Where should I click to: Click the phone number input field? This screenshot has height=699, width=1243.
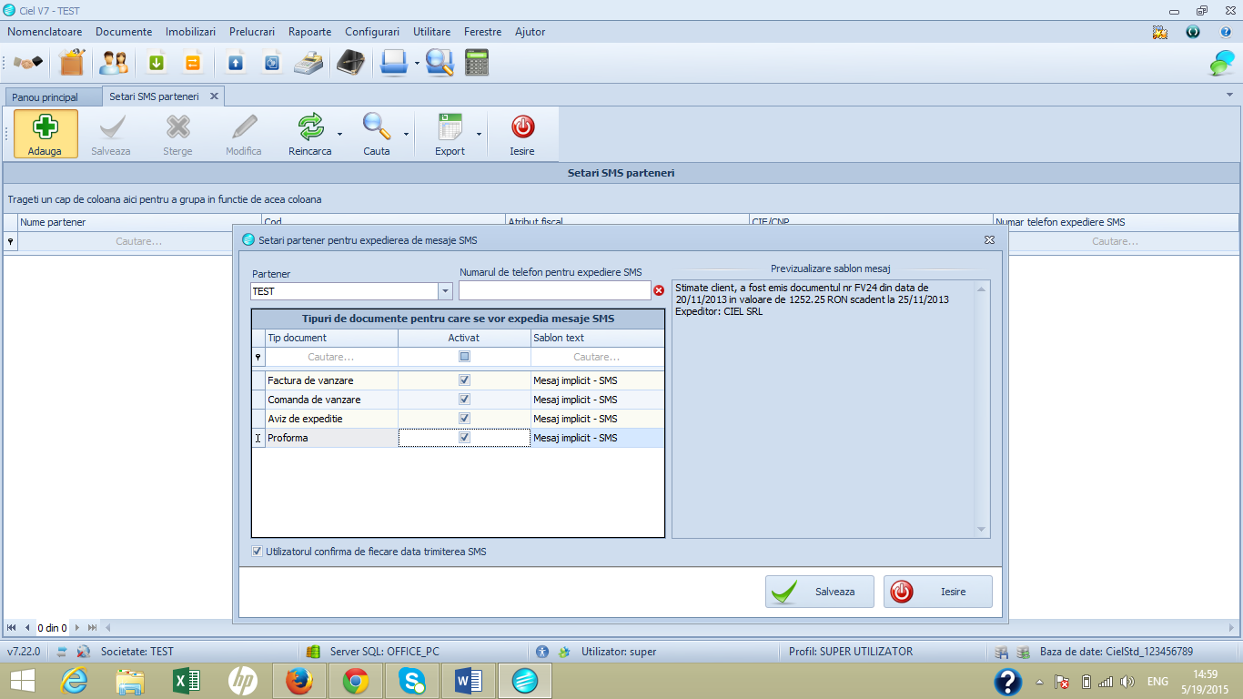[x=555, y=290]
